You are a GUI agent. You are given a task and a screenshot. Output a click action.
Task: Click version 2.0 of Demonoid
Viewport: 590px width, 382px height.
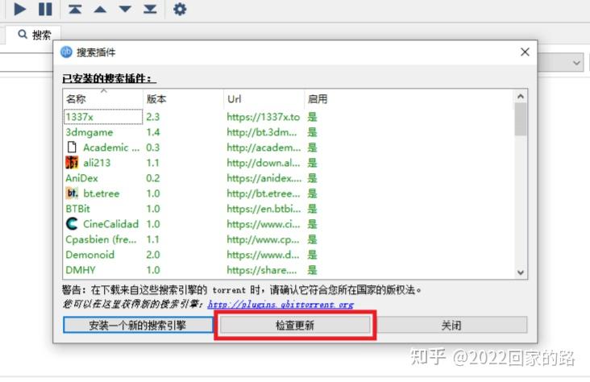click(x=153, y=255)
